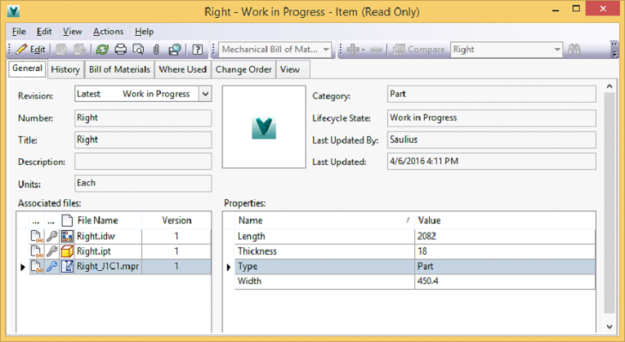Click the Version column header
Image resolution: width=625 pixels, height=342 pixels.
coord(176,221)
